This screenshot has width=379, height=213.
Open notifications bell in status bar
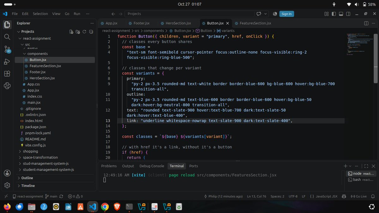[374, 196]
